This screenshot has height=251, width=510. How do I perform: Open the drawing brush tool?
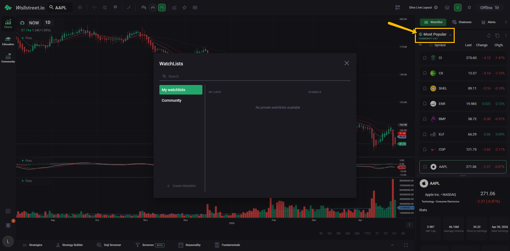click(x=129, y=8)
